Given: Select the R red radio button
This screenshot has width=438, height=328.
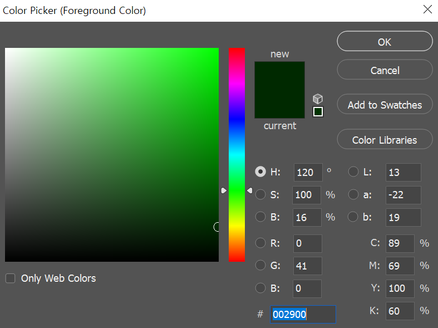Looking at the screenshot, I should (x=260, y=243).
